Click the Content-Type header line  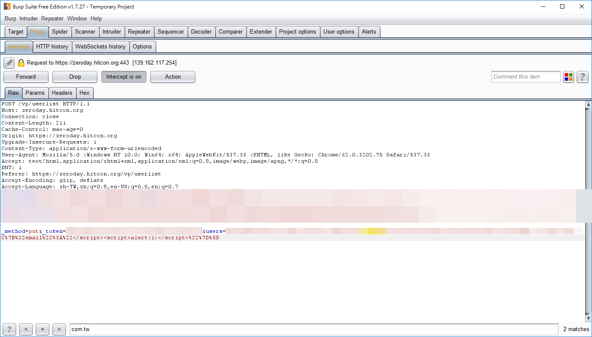pyautogui.click(x=81, y=148)
